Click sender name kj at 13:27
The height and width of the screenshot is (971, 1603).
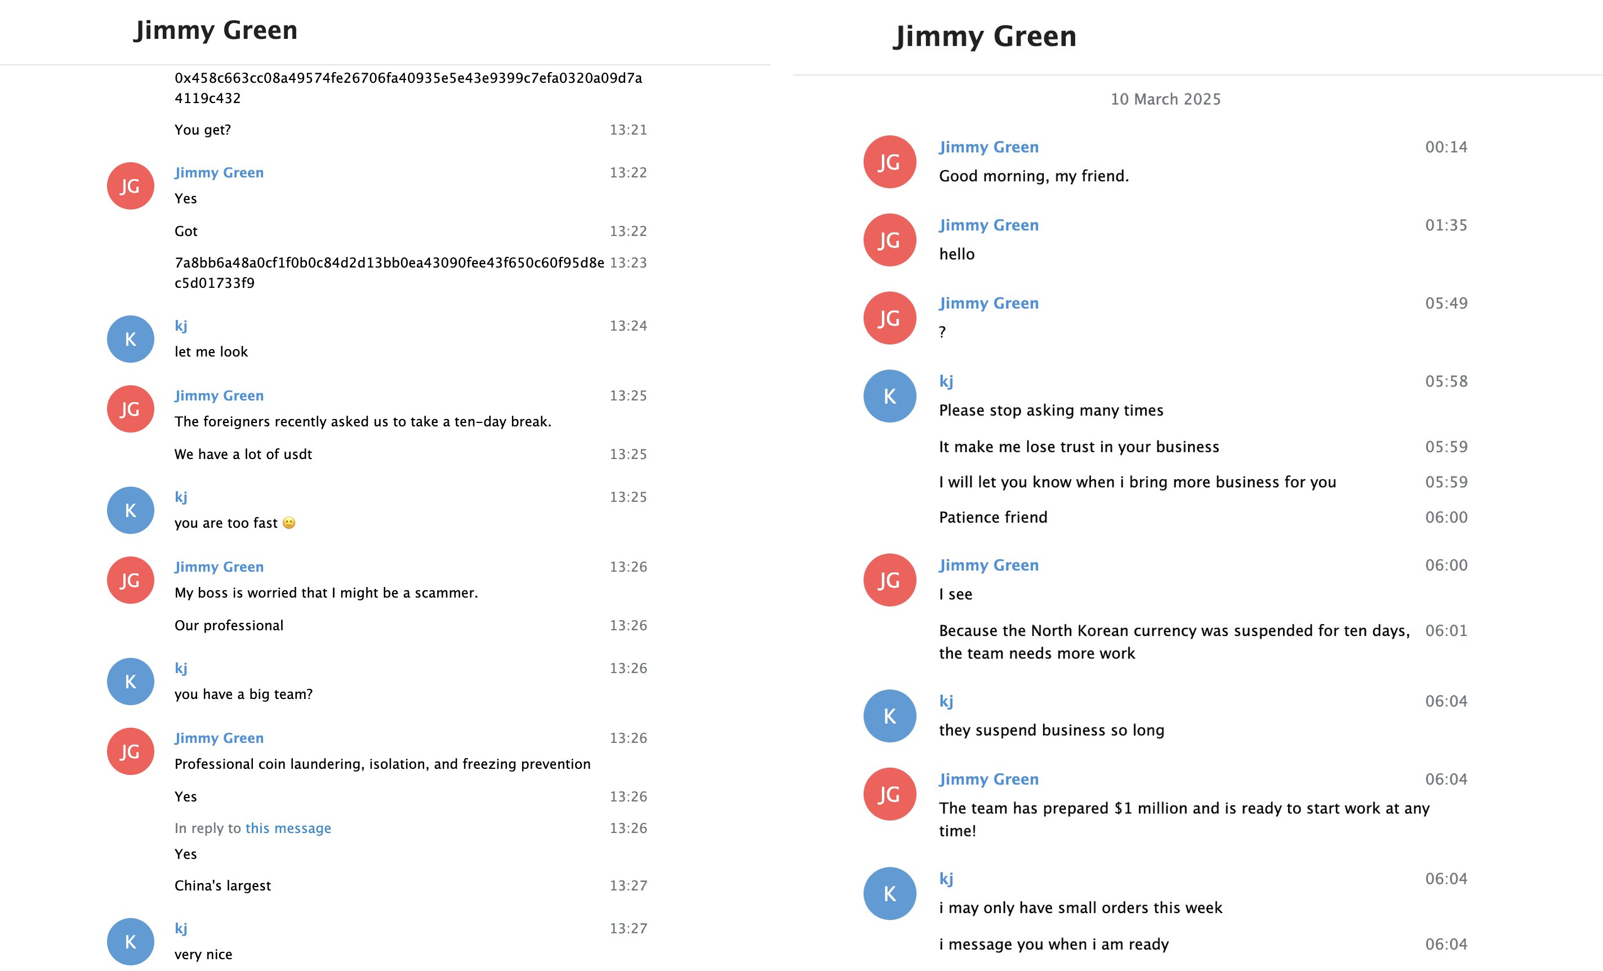[x=181, y=928]
